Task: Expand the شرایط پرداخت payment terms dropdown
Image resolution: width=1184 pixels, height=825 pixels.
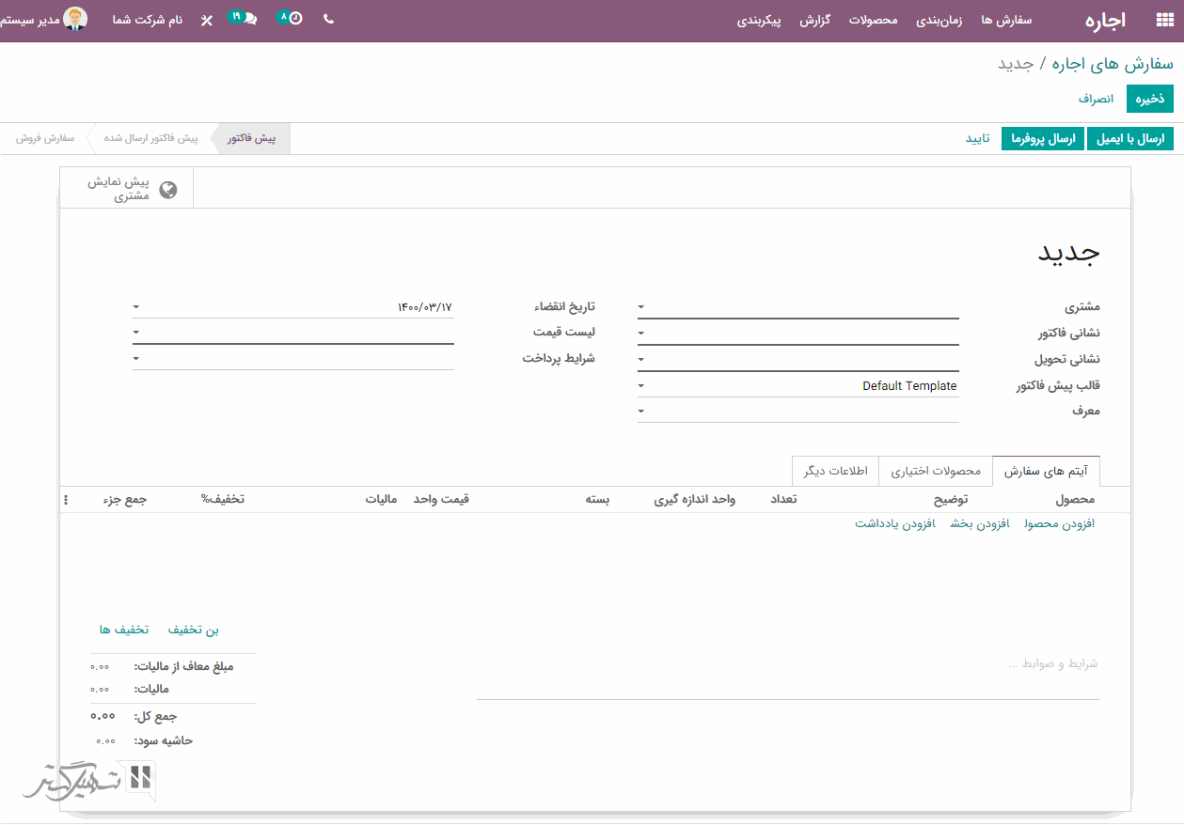Action: [136, 358]
